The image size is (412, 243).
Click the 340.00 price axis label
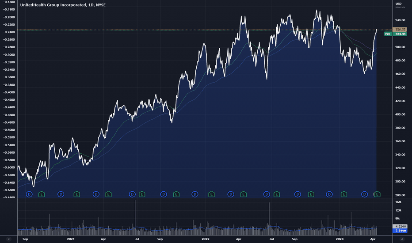(x=400, y=155)
